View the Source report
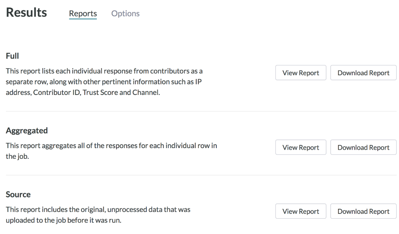399x234 pixels. point(301,211)
